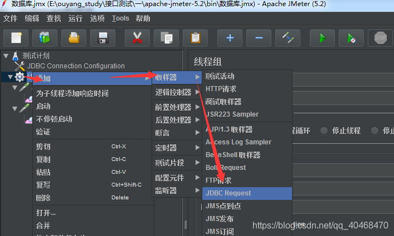
Task: Choose 复制 in context menu
Action: 93,159
